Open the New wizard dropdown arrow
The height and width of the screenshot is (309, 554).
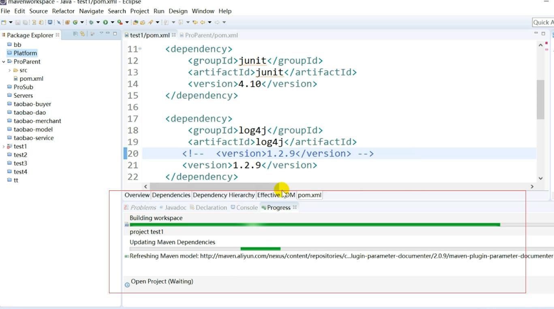11,22
